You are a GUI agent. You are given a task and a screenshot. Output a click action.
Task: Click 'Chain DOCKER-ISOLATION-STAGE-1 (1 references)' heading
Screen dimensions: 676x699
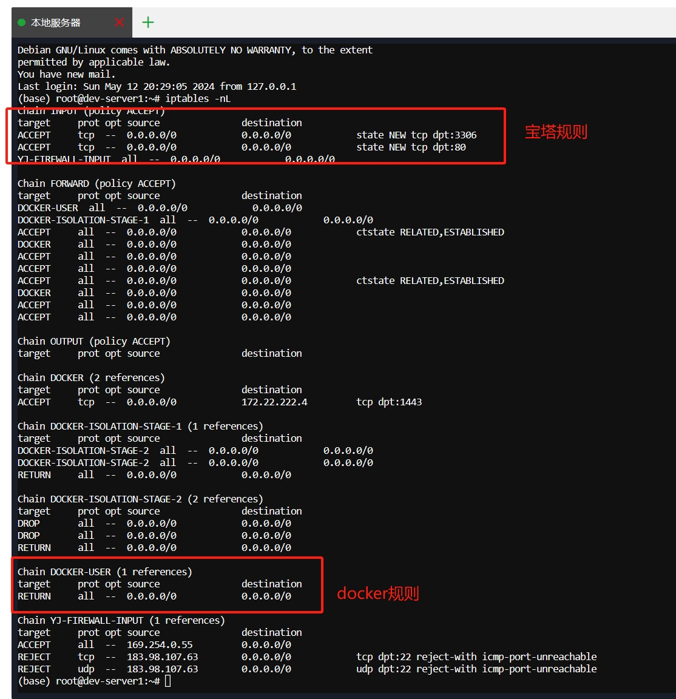click(140, 427)
